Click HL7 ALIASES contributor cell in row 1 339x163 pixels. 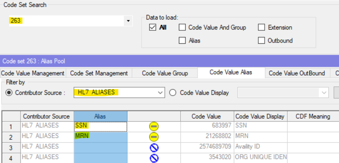(47, 127)
